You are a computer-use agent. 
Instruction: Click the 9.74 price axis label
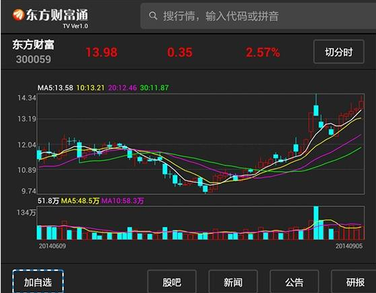coord(29,191)
